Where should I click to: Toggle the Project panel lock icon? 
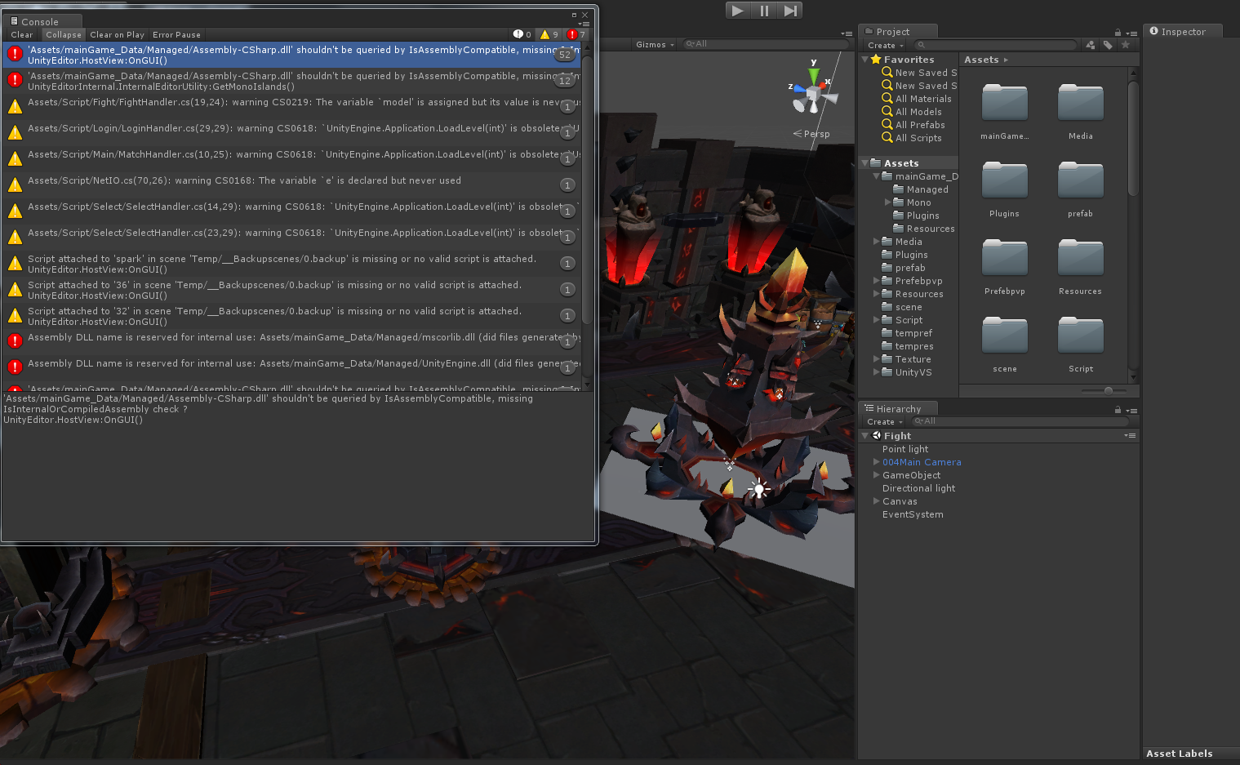coord(1118,33)
